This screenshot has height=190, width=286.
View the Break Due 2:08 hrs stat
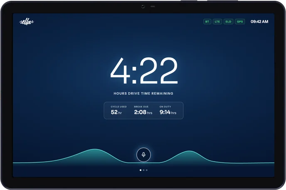[x=143, y=110]
